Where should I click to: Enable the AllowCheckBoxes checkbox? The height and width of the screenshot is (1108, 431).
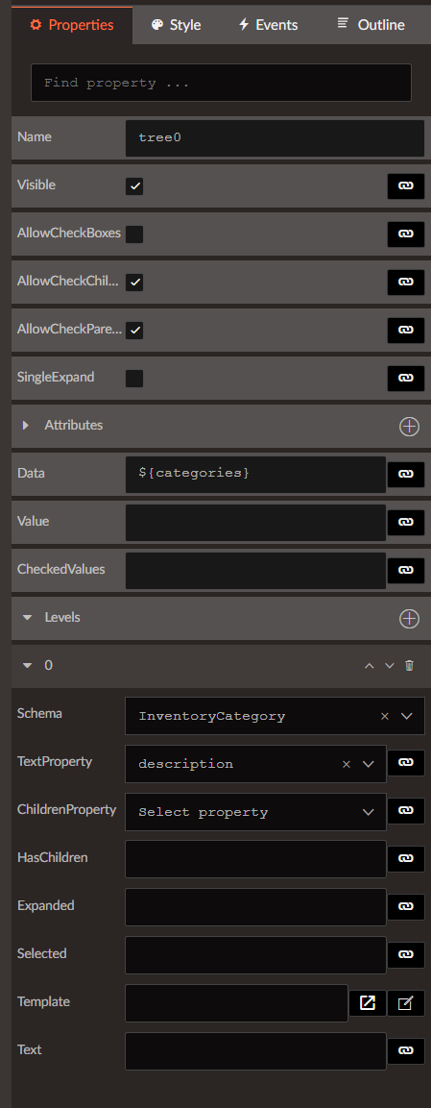pos(134,234)
